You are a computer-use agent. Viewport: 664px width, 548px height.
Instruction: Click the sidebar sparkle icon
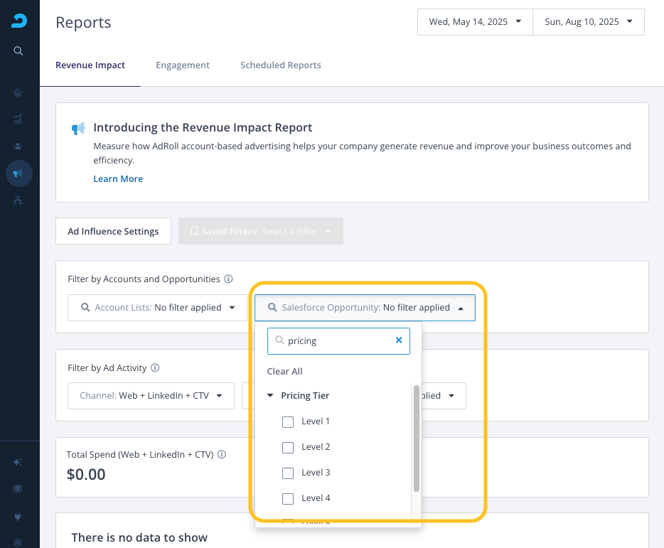[x=17, y=462]
